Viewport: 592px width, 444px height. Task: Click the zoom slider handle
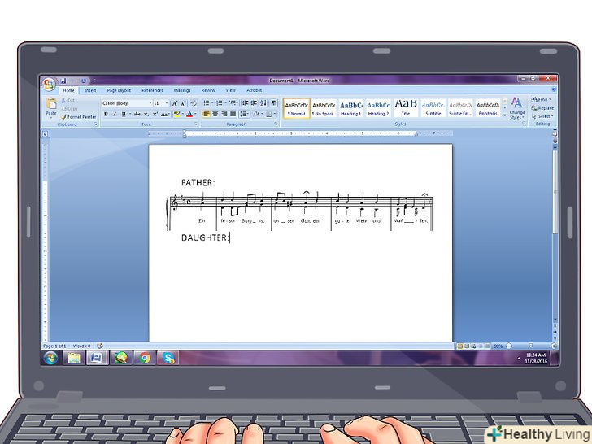pos(530,346)
